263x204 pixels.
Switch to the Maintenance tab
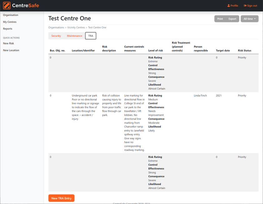74,36
